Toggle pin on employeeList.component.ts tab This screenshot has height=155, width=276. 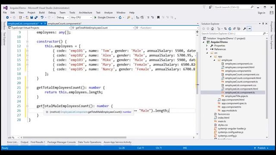41,24
